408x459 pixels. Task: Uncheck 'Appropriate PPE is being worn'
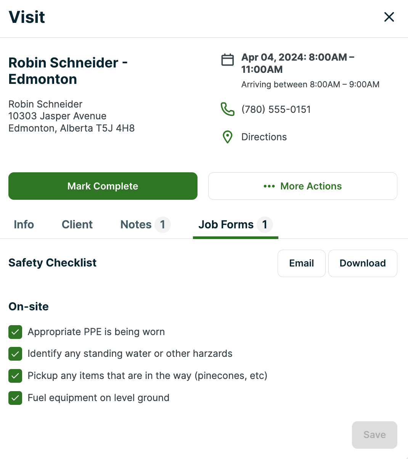tap(15, 332)
